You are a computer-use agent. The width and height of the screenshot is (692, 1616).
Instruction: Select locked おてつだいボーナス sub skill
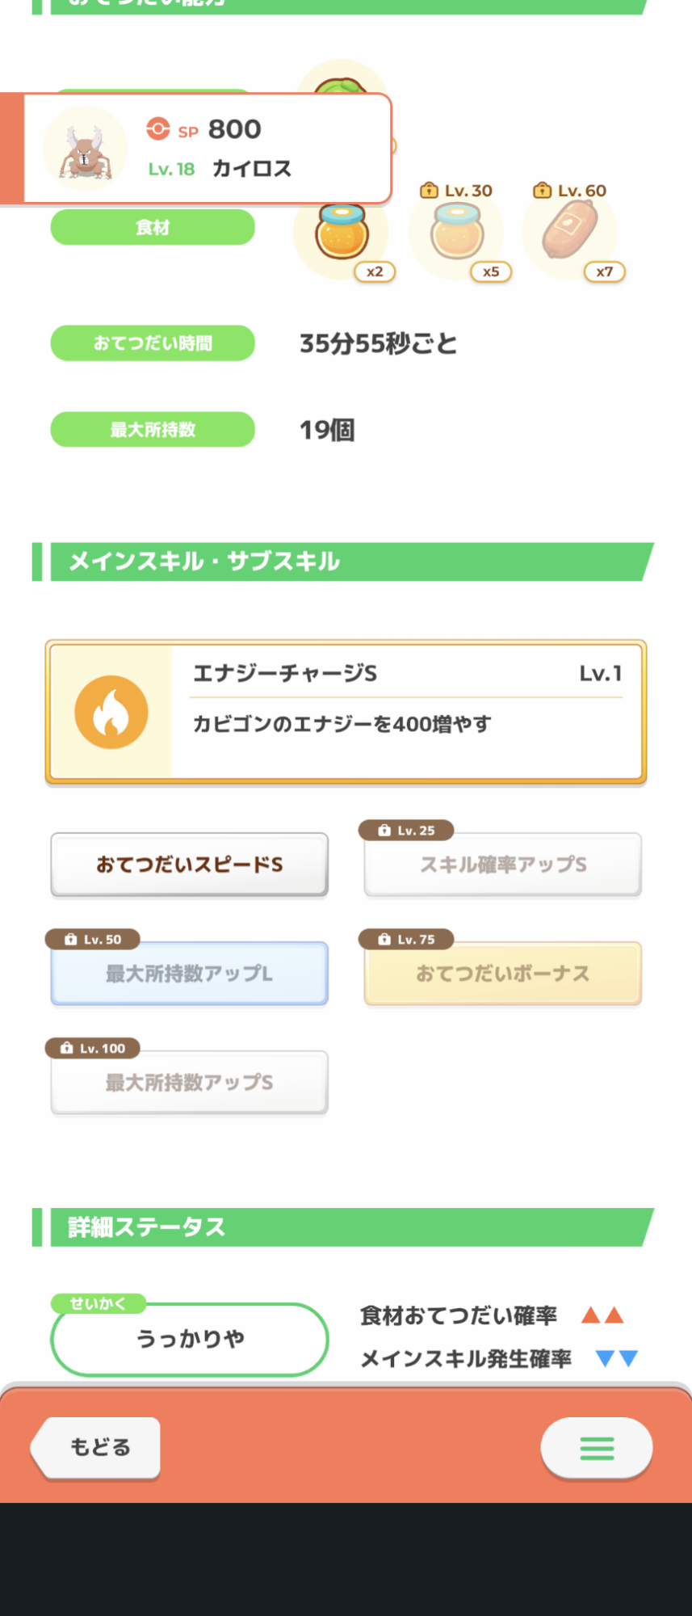502,974
